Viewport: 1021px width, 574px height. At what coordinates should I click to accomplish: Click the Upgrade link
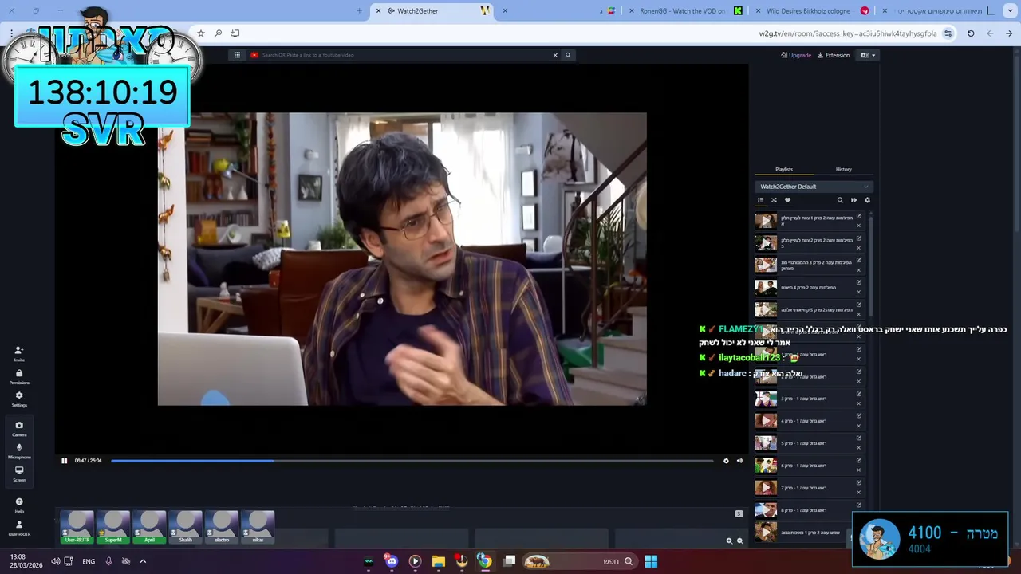pos(796,55)
